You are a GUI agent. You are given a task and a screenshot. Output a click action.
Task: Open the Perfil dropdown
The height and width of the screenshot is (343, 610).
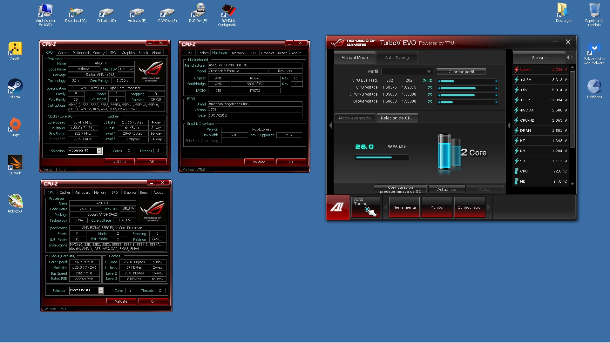(x=407, y=71)
